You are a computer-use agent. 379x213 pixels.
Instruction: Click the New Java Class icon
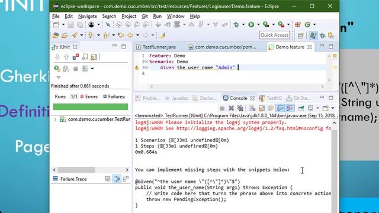[307, 25]
